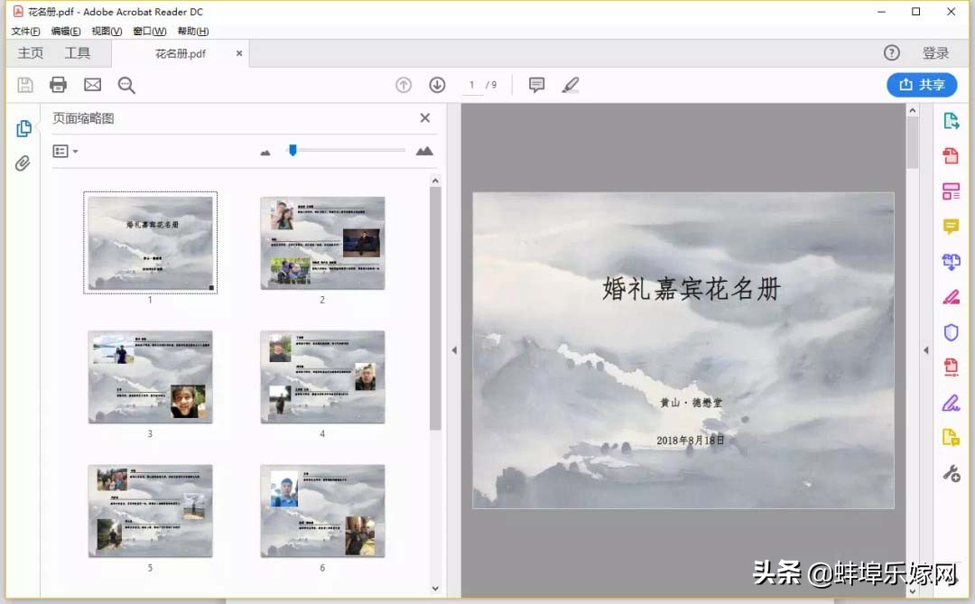Image resolution: width=975 pixels, height=604 pixels.
Task: Open the 视图 menu
Action: 105,31
